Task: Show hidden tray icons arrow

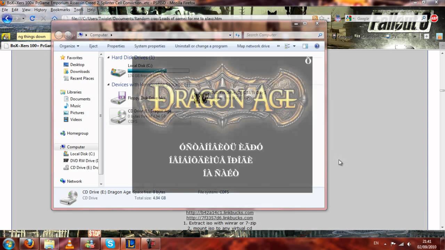Action: coord(385,244)
